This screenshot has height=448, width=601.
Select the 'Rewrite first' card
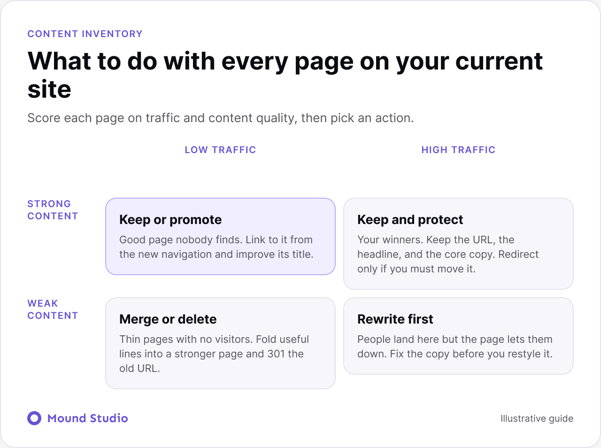(458, 336)
